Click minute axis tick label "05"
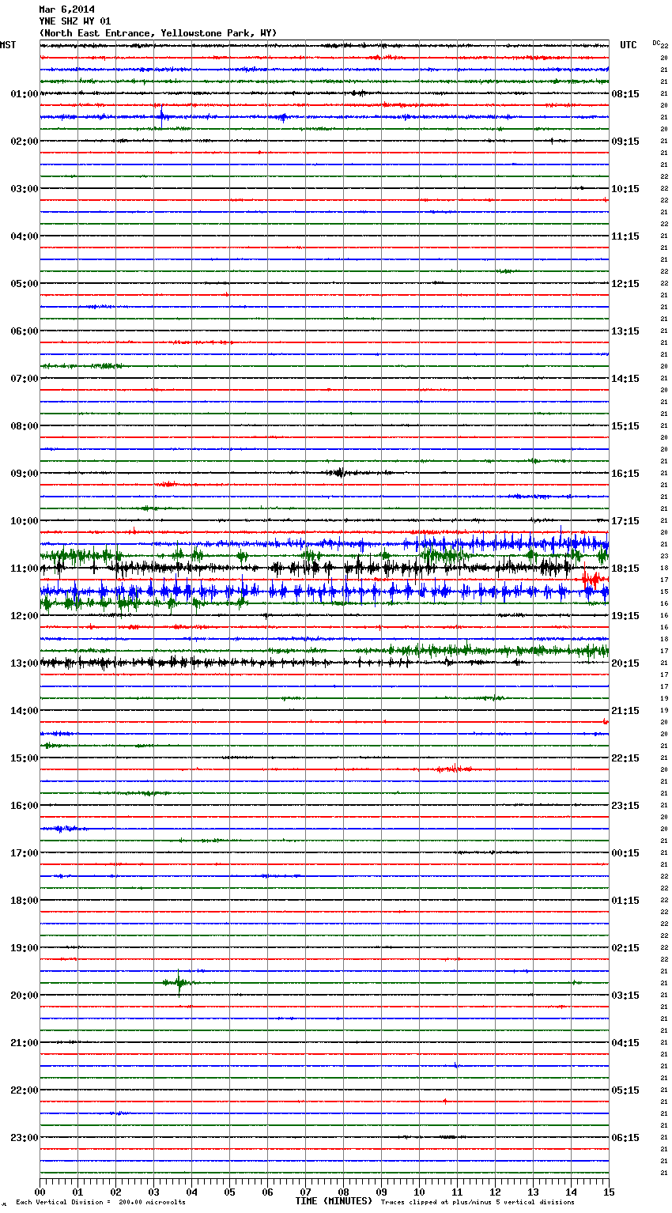Screen dimensions: 672x1213 (229, 1192)
